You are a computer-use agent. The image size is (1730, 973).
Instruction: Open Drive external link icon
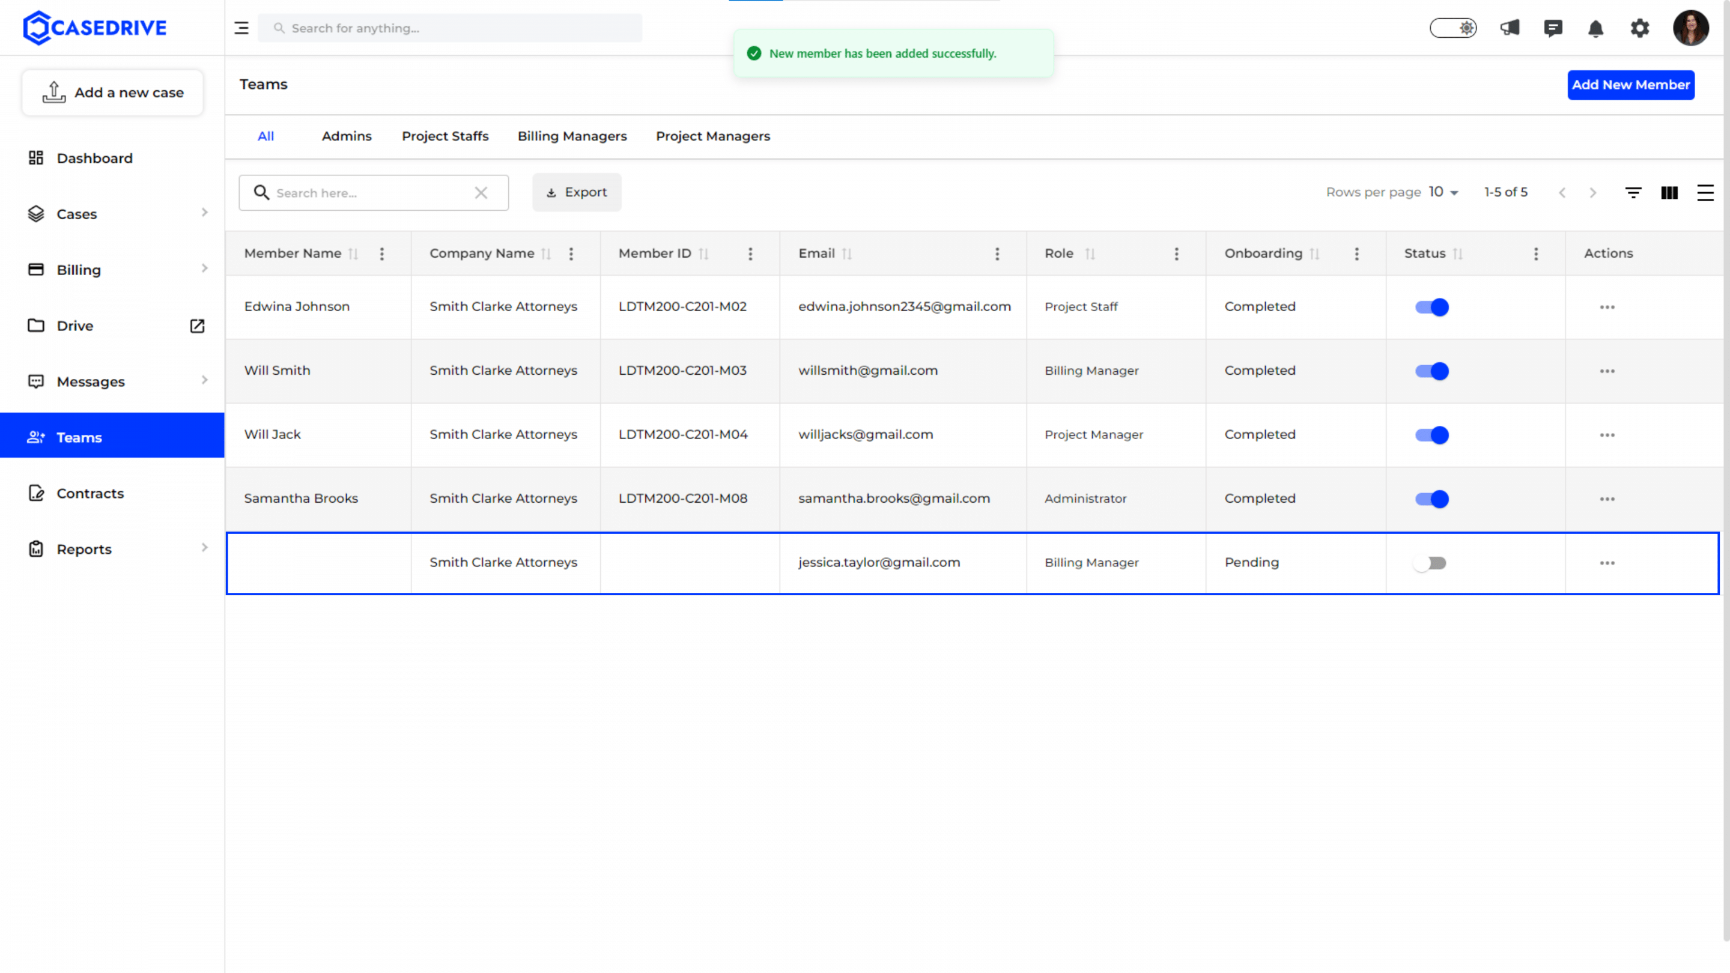197,326
